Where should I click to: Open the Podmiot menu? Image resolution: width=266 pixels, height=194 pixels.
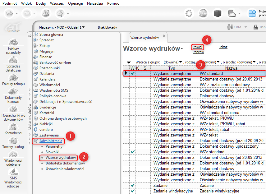(10, 3)
